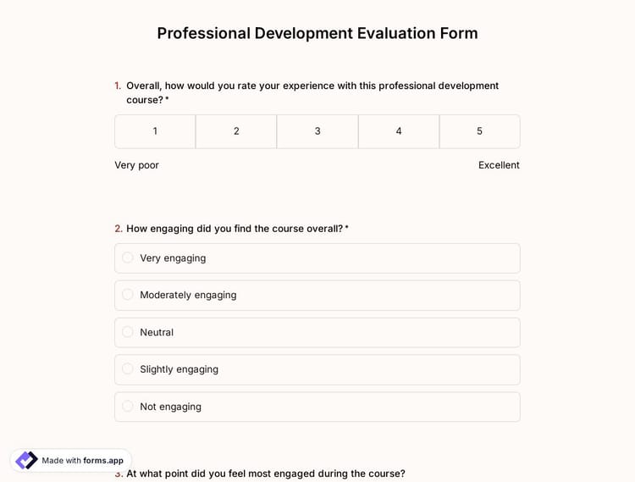Select the "Very engaging" radio option

point(128,258)
